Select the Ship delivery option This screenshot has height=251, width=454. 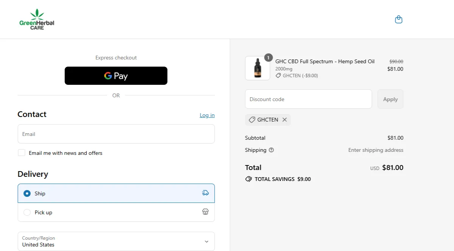click(27, 193)
